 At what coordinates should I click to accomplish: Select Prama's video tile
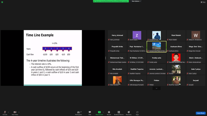click(176, 69)
